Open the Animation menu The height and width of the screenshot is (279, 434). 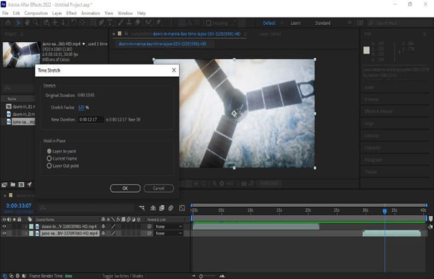91,13
